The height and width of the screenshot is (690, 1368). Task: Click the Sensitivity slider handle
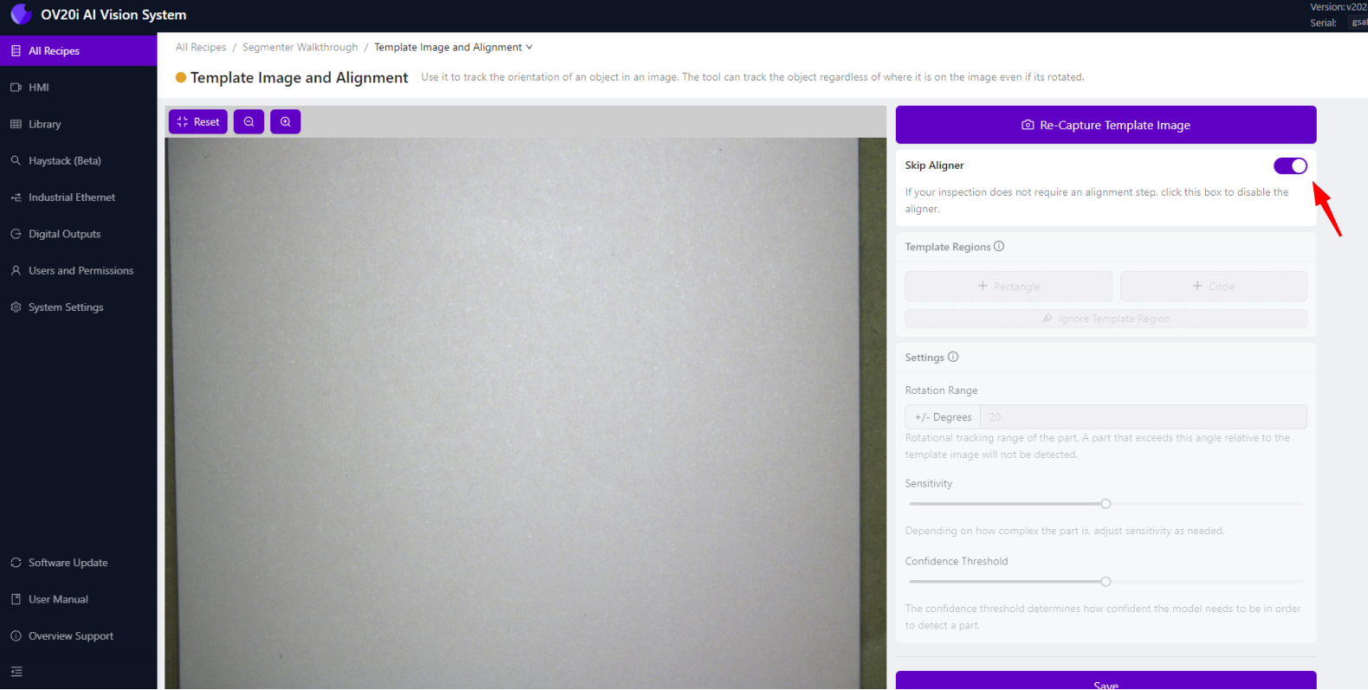[x=1105, y=504]
